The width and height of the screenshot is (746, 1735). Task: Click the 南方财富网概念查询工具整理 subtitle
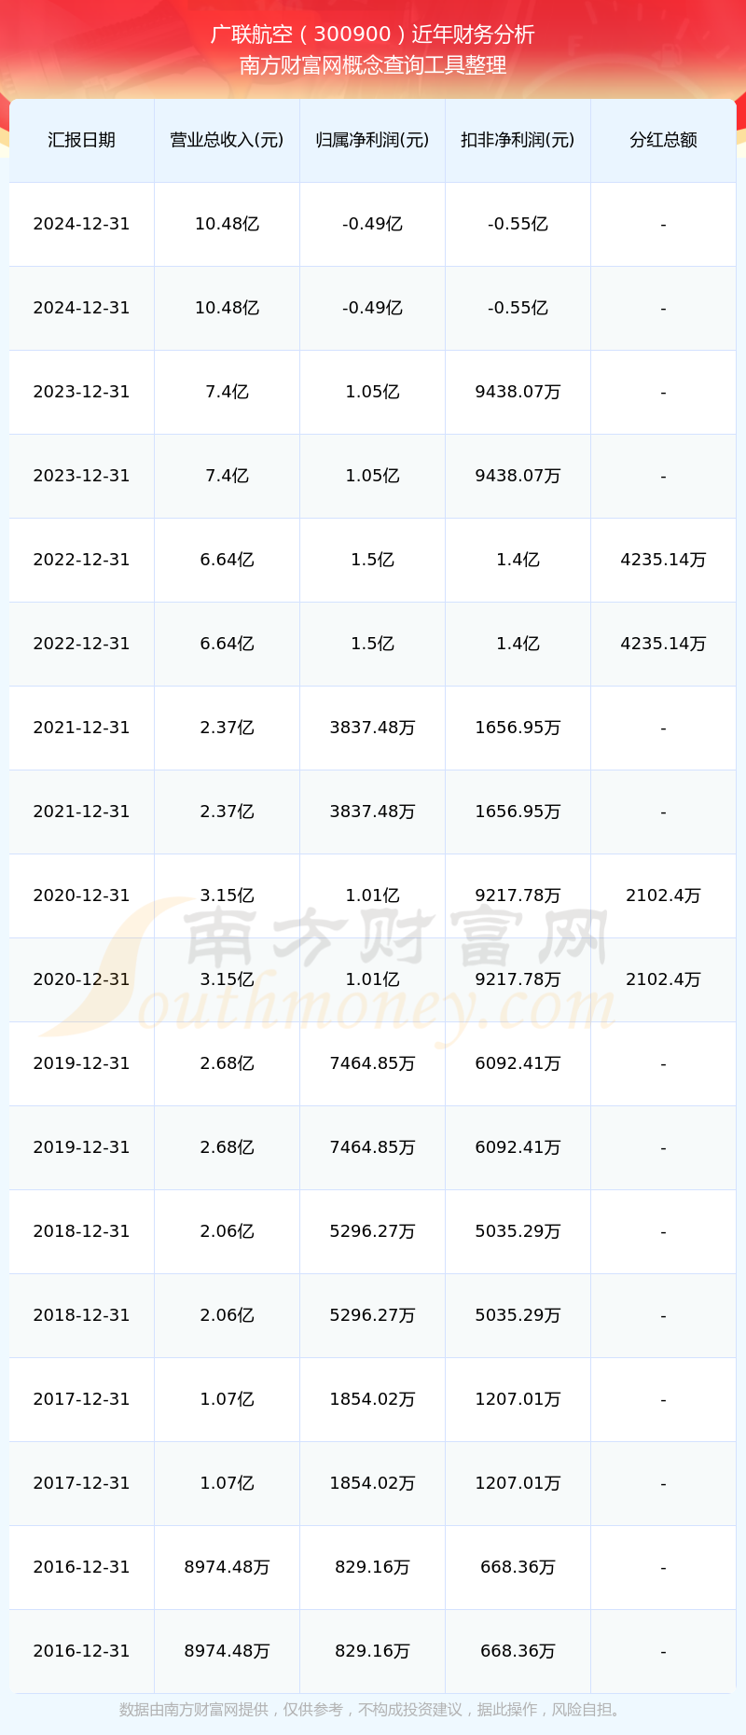coord(373,65)
